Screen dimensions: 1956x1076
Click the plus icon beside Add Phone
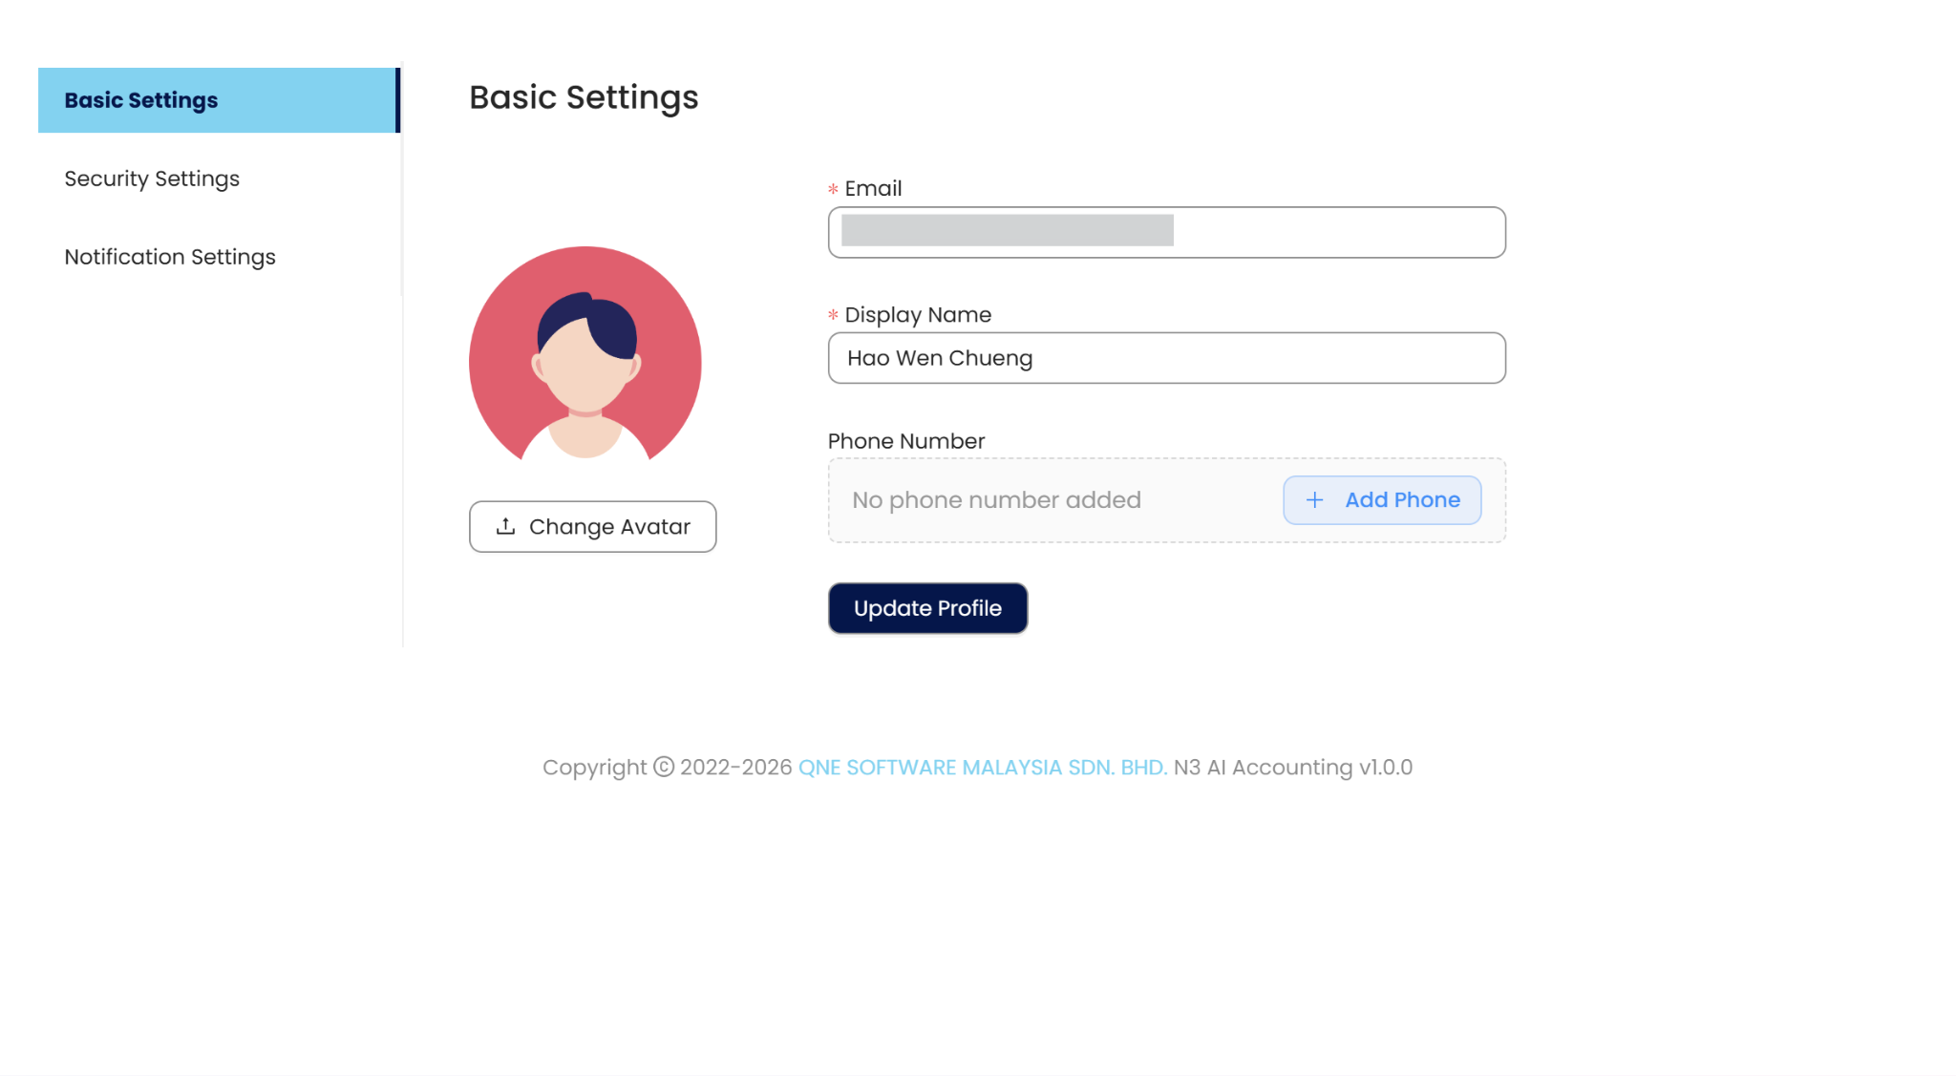click(x=1314, y=500)
